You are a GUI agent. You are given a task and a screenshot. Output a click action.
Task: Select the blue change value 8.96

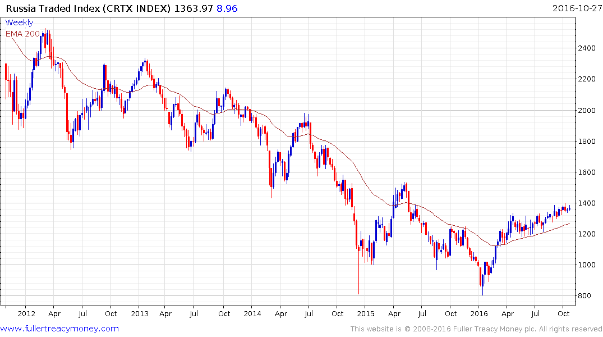point(227,8)
